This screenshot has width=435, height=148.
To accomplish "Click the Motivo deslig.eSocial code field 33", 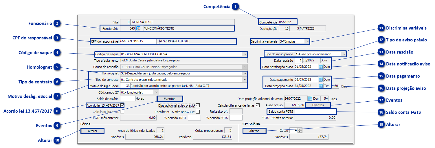I will pos(125,86).
